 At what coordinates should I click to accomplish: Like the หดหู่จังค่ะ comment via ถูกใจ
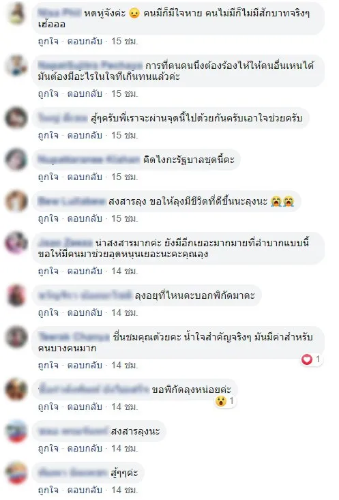tap(48, 41)
